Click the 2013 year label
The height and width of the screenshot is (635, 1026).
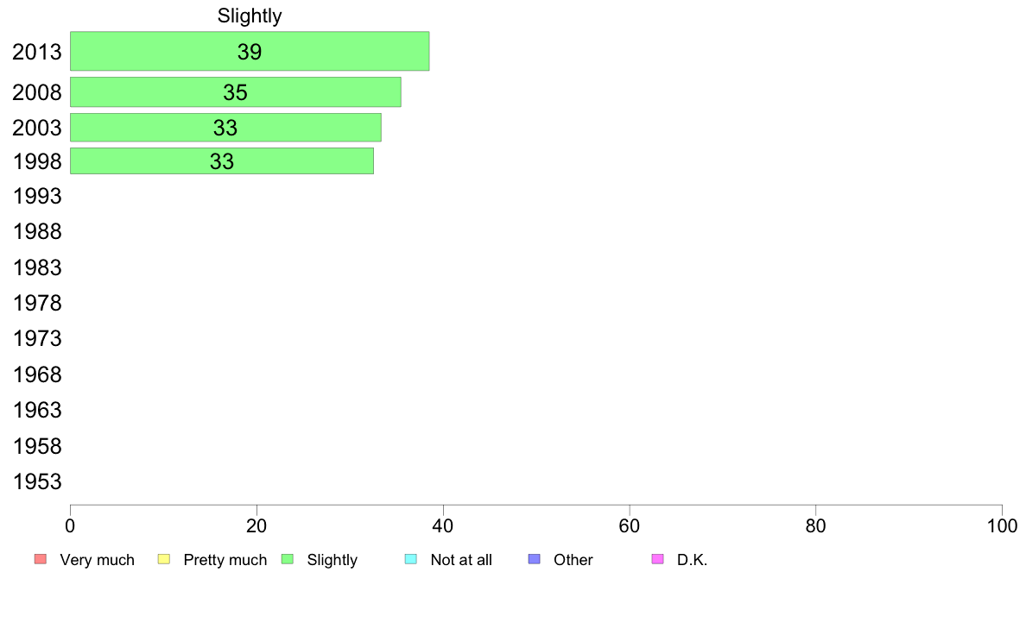pyautogui.click(x=37, y=52)
